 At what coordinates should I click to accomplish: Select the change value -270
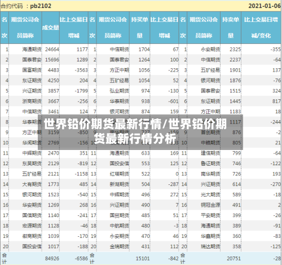click(x=276, y=184)
